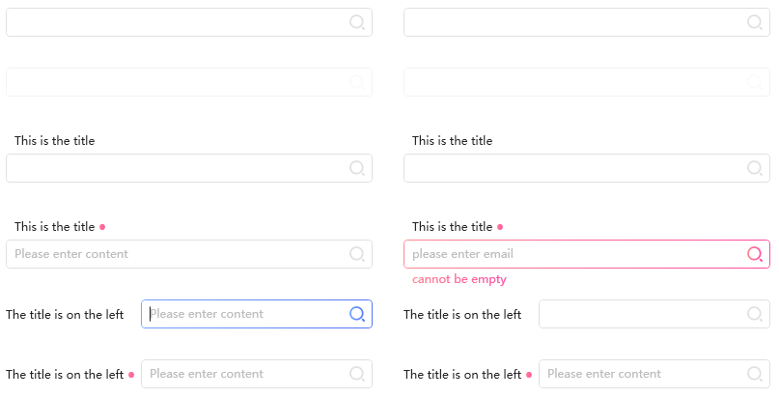This screenshot has width=779, height=398.
Task: Click left-column empty input under 'This is the title'
Action: (174, 168)
